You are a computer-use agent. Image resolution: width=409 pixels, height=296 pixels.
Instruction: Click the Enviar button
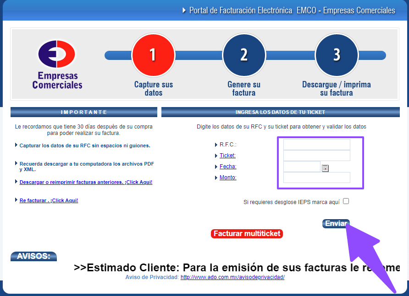point(336,223)
